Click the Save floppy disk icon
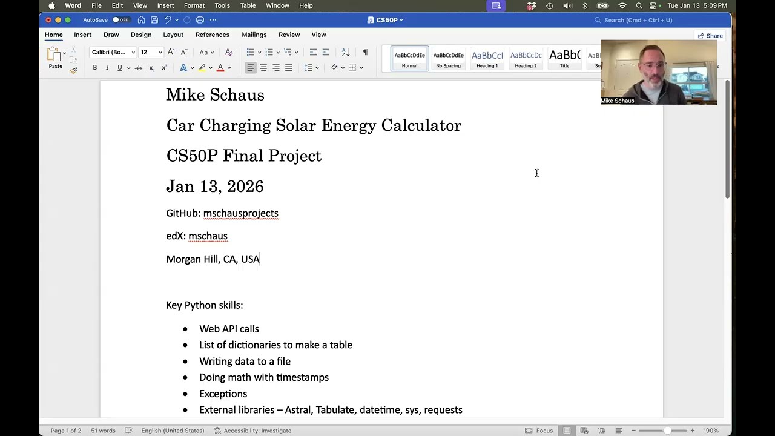This screenshot has height=436, width=775. [x=154, y=20]
